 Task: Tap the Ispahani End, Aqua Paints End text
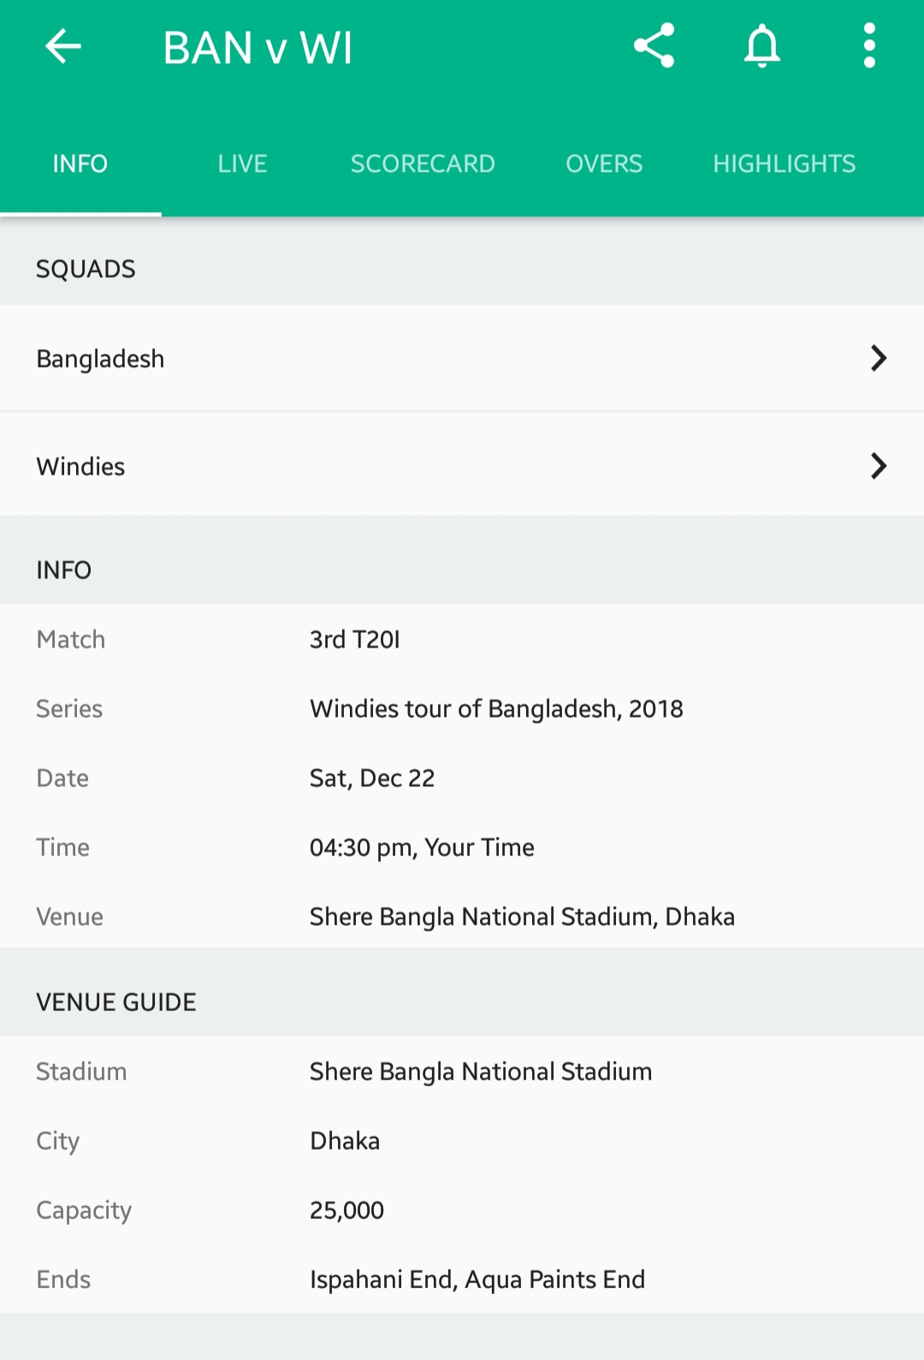[477, 1280]
